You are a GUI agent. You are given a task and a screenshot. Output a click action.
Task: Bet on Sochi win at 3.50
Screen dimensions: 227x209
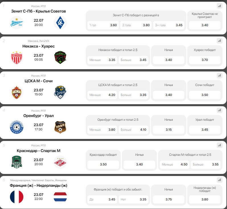tap(204, 95)
